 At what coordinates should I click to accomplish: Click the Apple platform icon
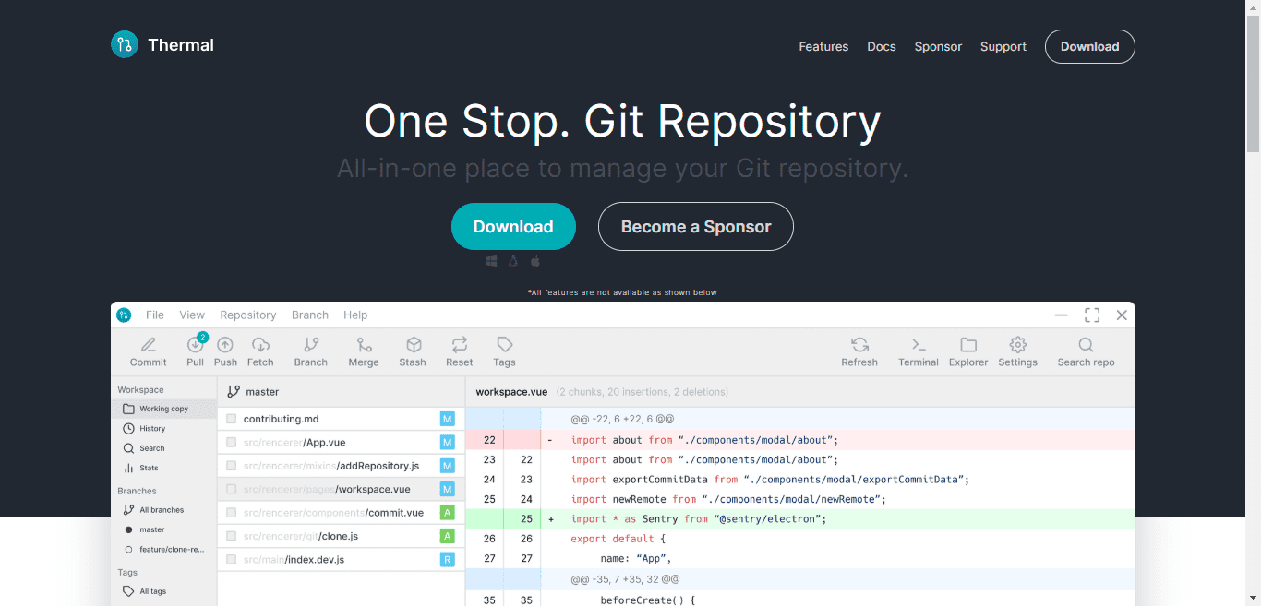coord(534,262)
